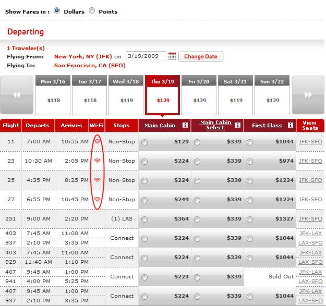The width and height of the screenshot is (326, 306).
Task: Select Points fare display option
Action: [92, 11]
